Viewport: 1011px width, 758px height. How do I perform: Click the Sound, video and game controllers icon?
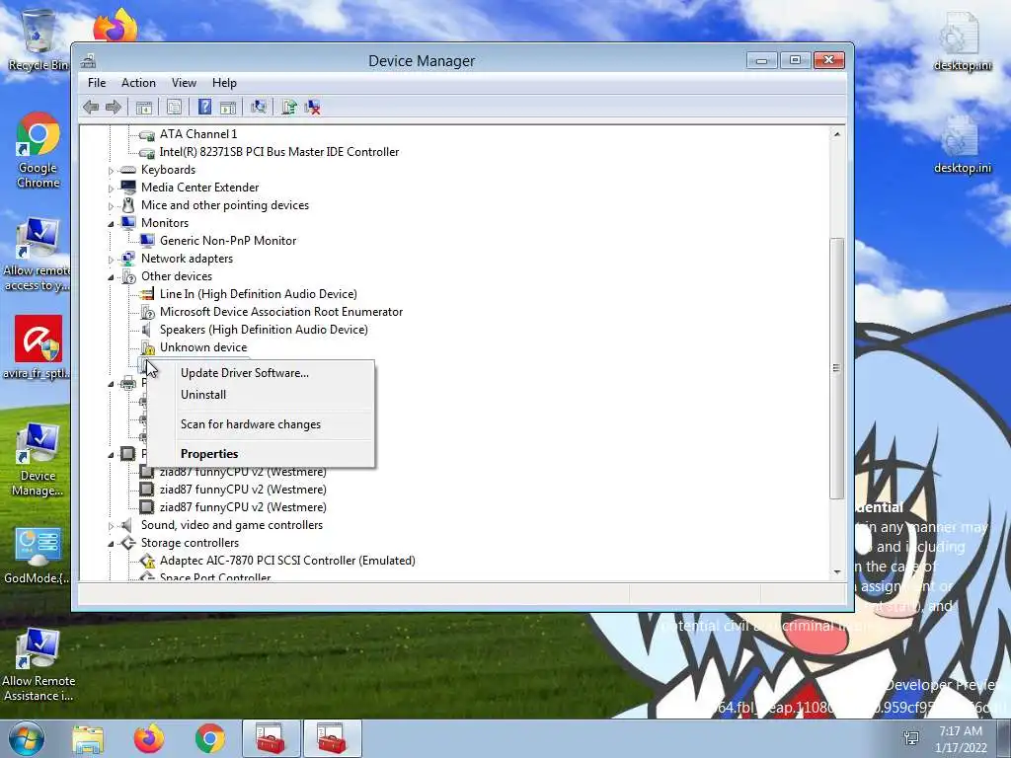(x=128, y=525)
